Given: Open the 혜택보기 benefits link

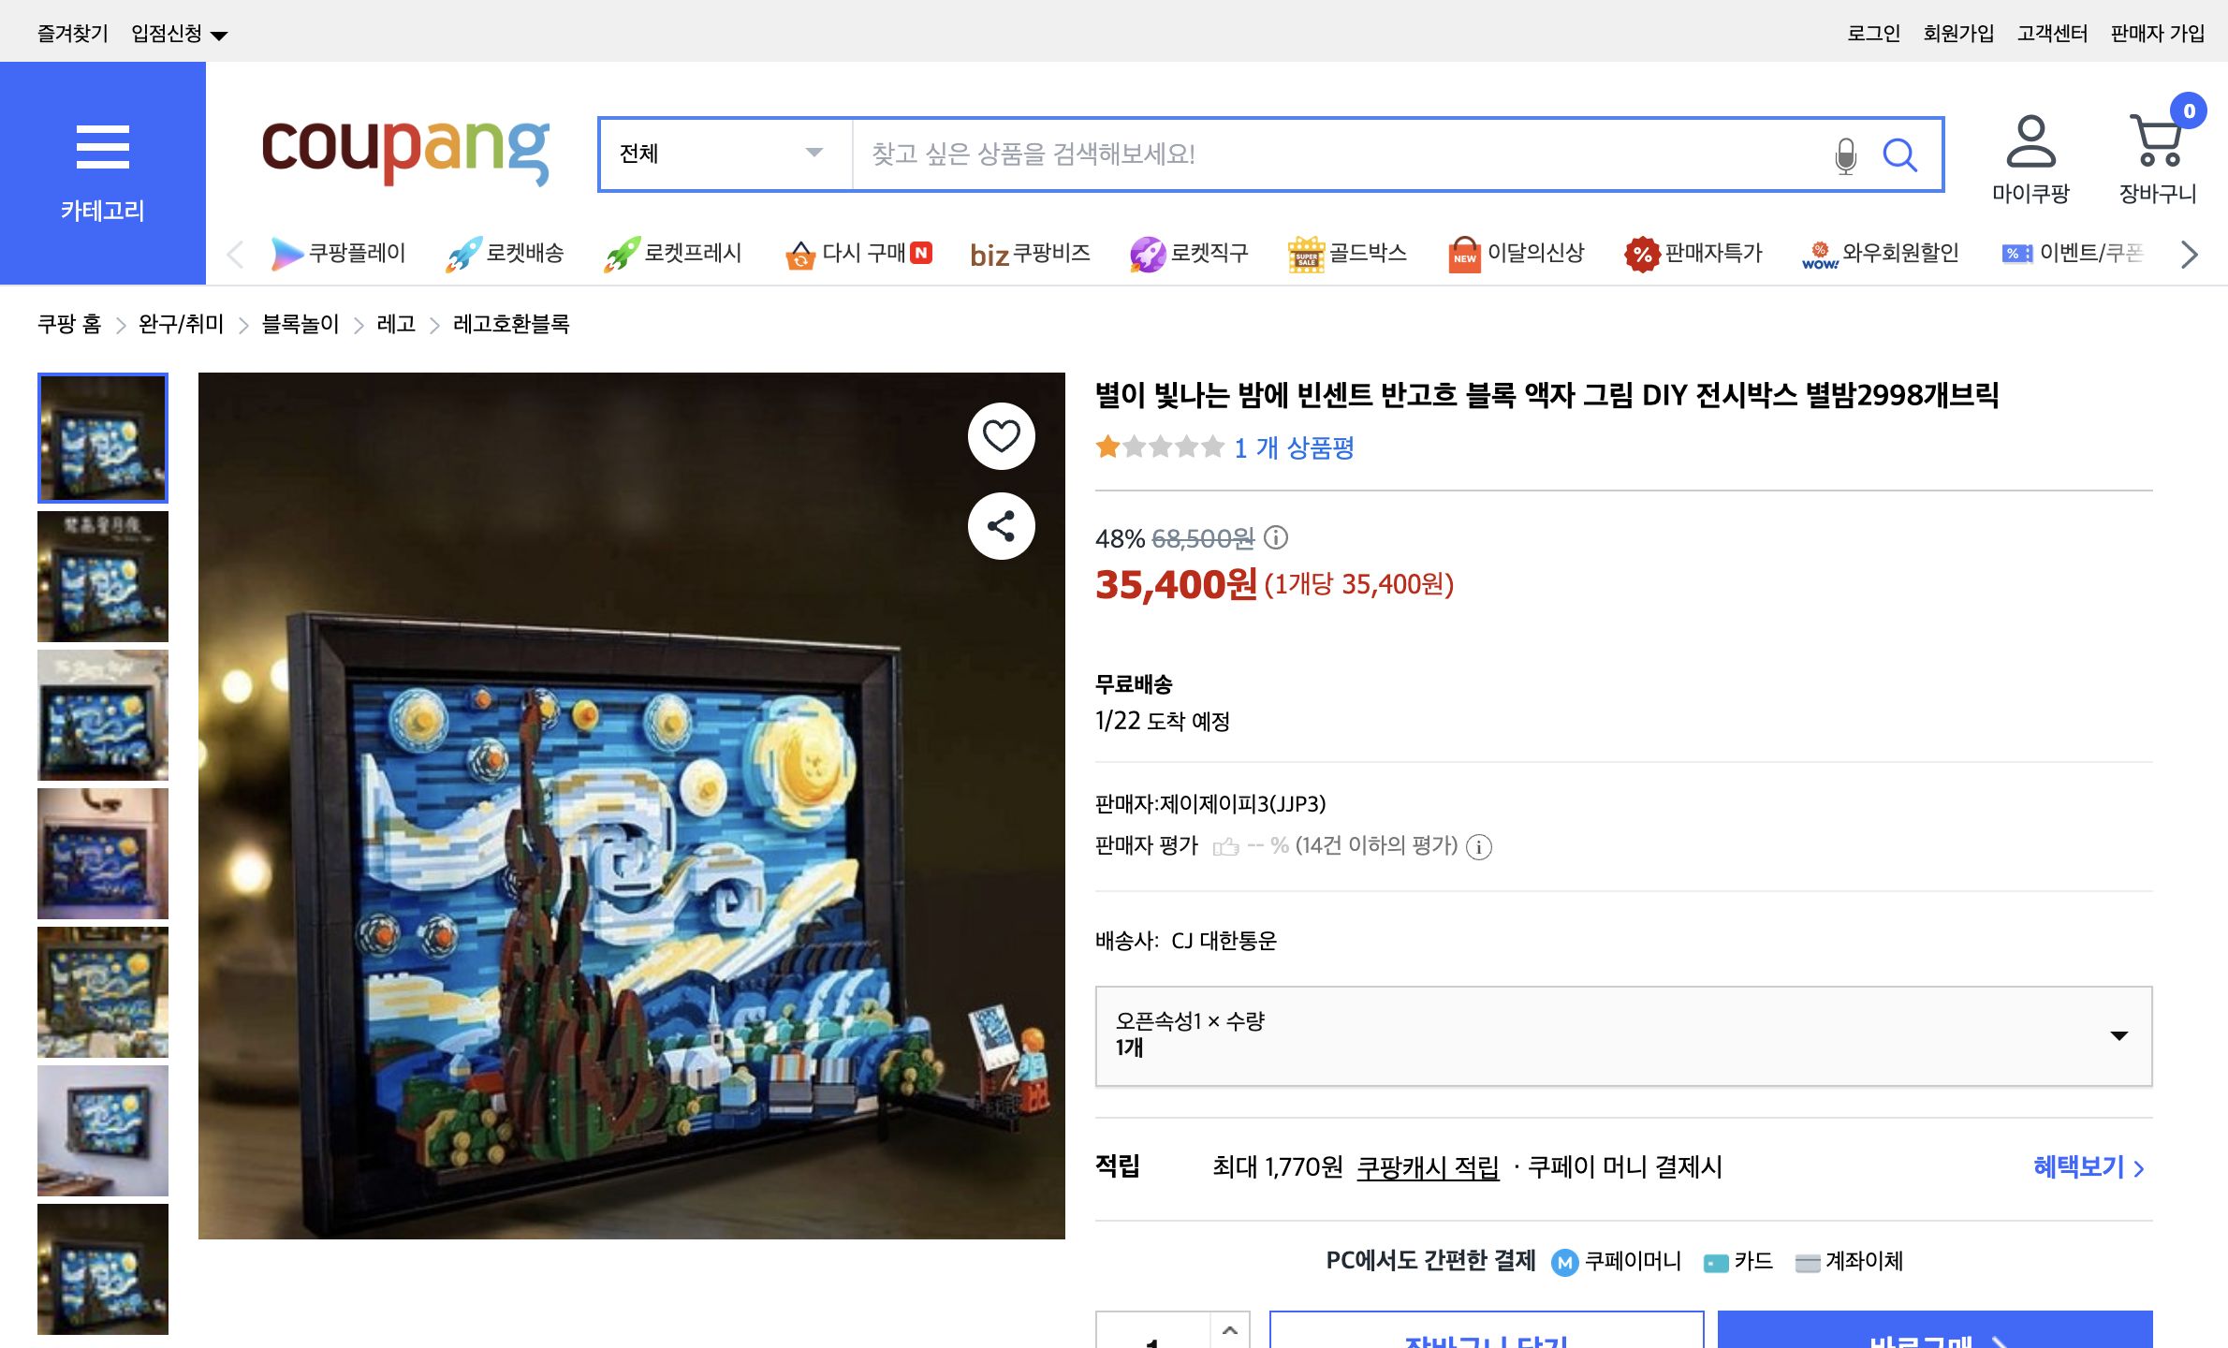Looking at the screenshot, I should point(2079,1166).
